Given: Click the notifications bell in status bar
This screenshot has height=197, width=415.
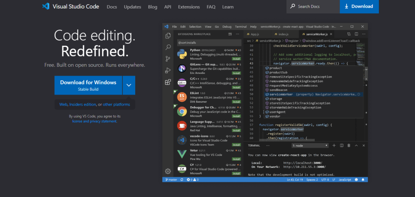Looking at the screenshot, I should pos(363,180).
